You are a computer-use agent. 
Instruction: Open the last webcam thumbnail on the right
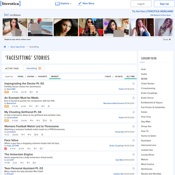tap(164, 27)
